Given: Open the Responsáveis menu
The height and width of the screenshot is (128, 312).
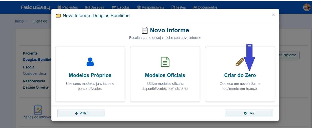Looking at the screenshot, I should click(150, 7).
